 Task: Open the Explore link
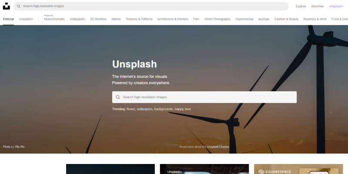(x=301, y=7)
